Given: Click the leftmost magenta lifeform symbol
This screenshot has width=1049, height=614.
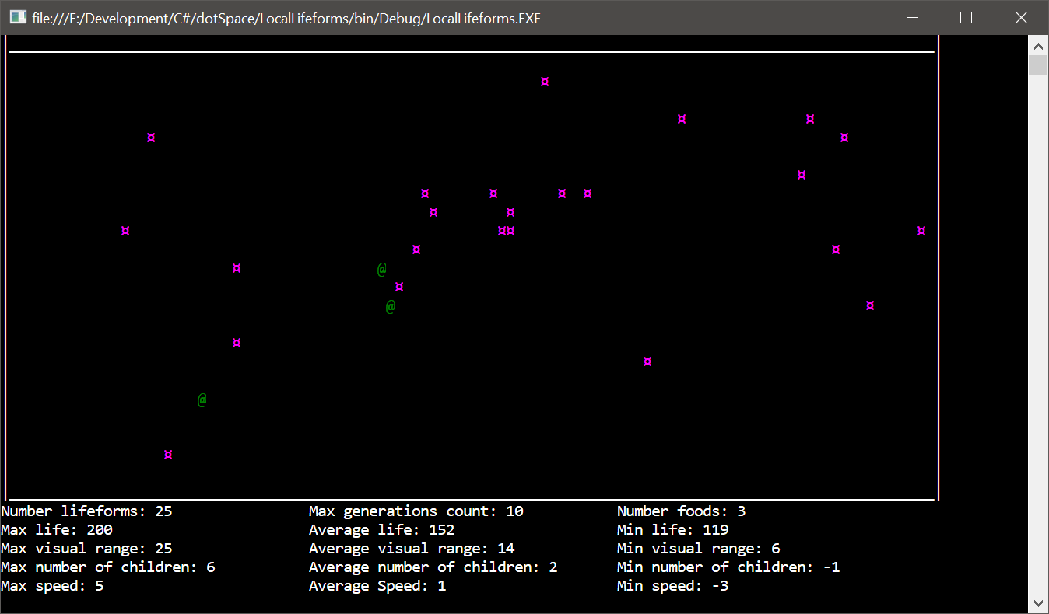Looking at the screenshot, I should [x=125, y=231].
